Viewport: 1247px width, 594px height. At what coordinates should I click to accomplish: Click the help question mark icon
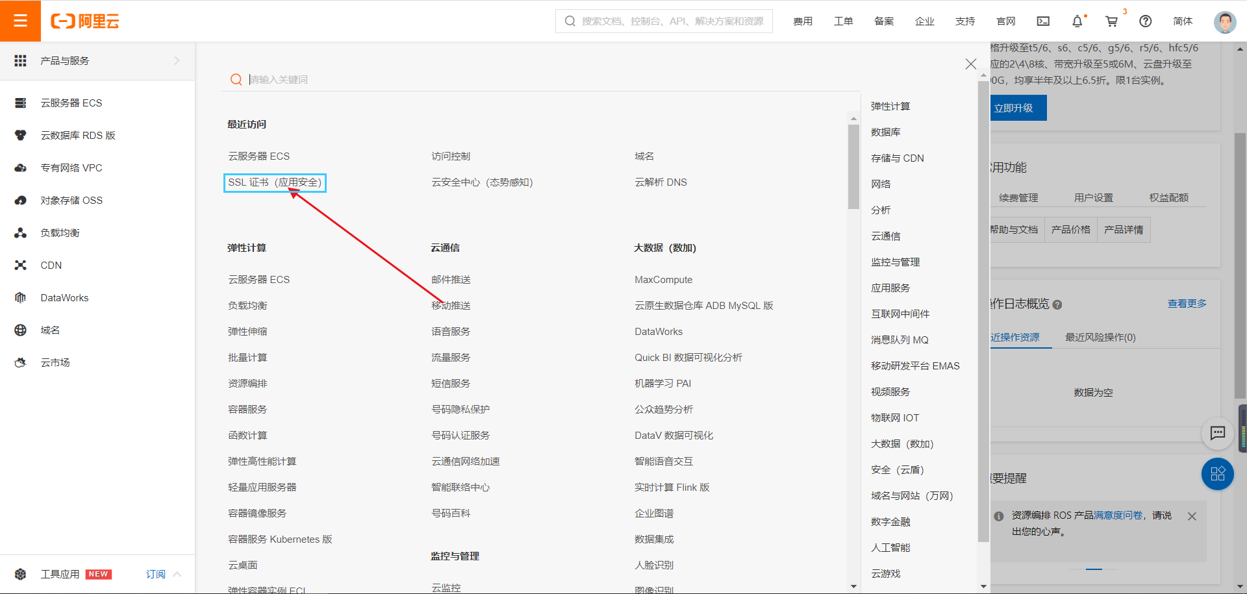coord(1146,21)
